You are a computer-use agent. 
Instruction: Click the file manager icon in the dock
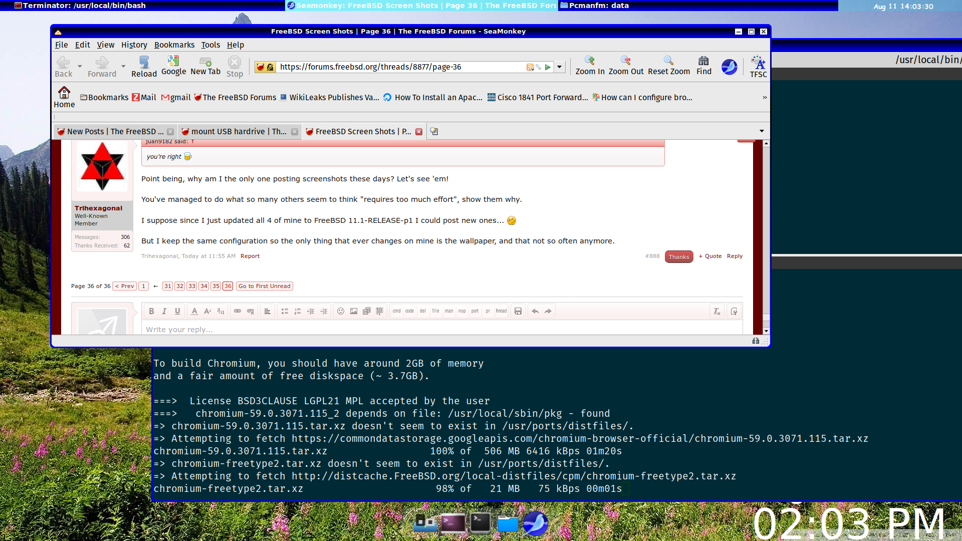coord(508,524)
